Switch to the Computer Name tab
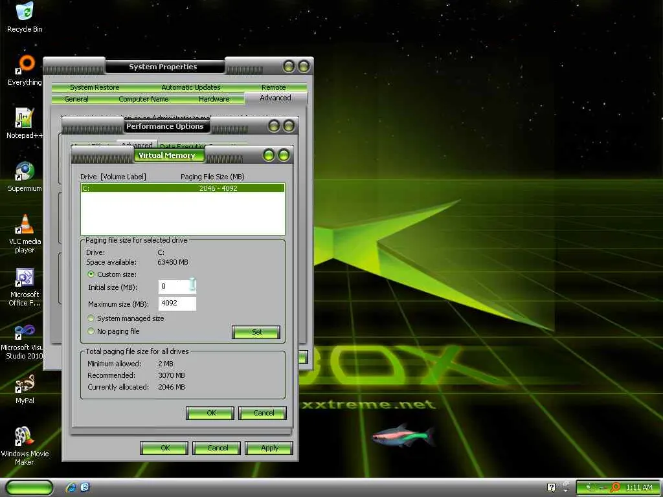 click(143, 99)
